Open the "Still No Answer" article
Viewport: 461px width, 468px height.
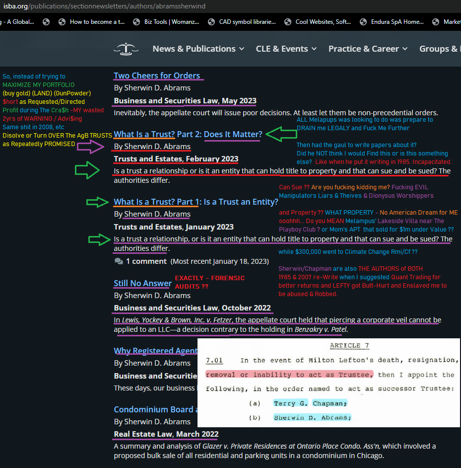(142, 284)
